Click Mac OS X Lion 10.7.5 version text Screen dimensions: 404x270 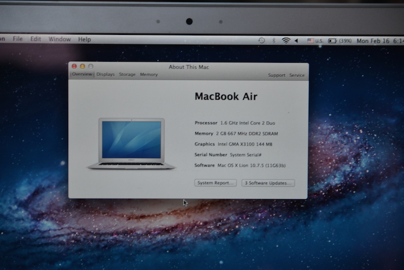coord(251,165)
